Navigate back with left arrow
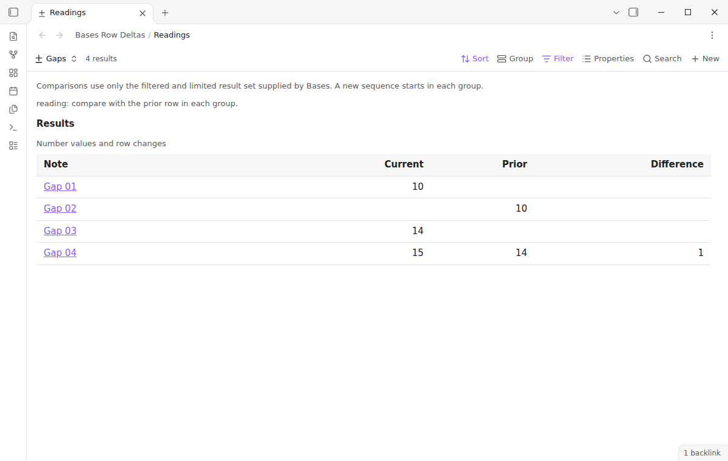Viewport: 728px width, 461px height. pyautogui.click(x=42, y=35)
